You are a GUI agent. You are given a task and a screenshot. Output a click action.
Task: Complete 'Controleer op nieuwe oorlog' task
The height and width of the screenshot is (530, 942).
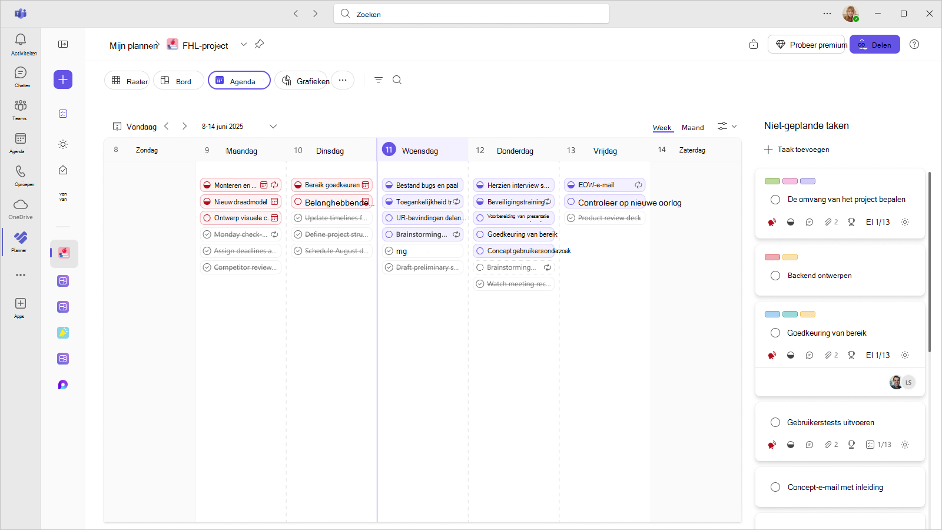coord(571,201)
